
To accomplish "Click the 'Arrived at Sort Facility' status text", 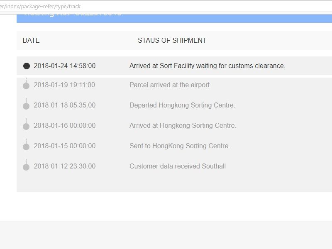I will [207, 66].
